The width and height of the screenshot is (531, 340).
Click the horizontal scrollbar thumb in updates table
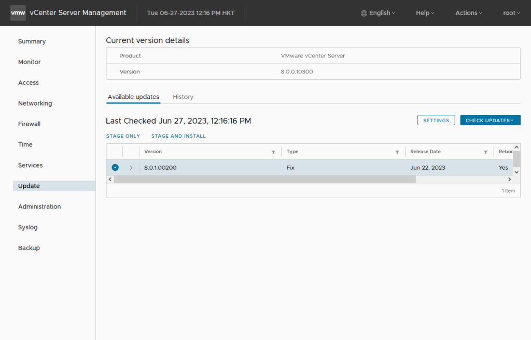click(x=265, y=179)
